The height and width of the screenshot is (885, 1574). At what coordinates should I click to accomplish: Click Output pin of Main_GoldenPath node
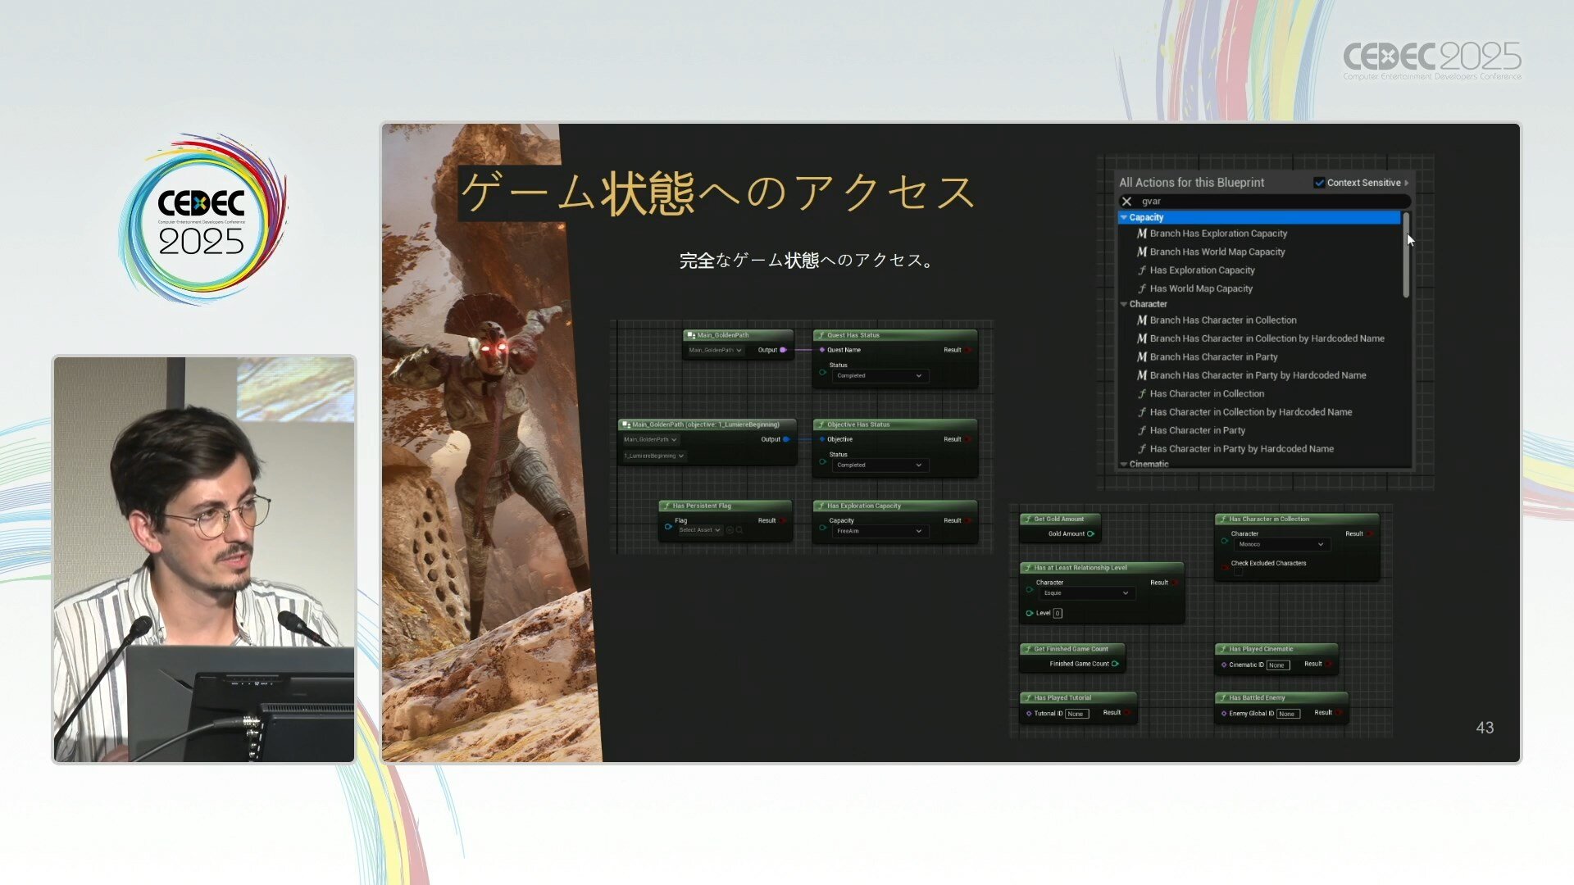point(784,350)
